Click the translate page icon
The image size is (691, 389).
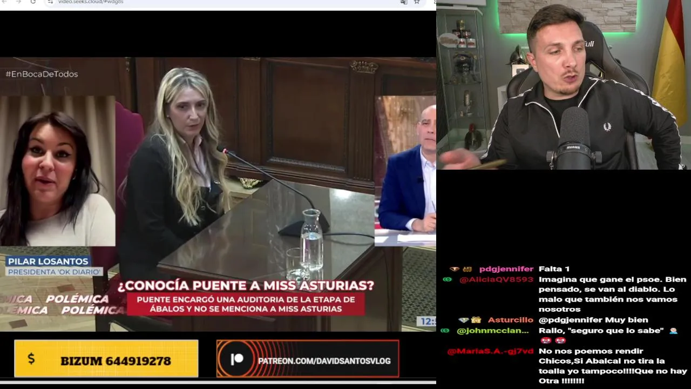click(404, 2)
